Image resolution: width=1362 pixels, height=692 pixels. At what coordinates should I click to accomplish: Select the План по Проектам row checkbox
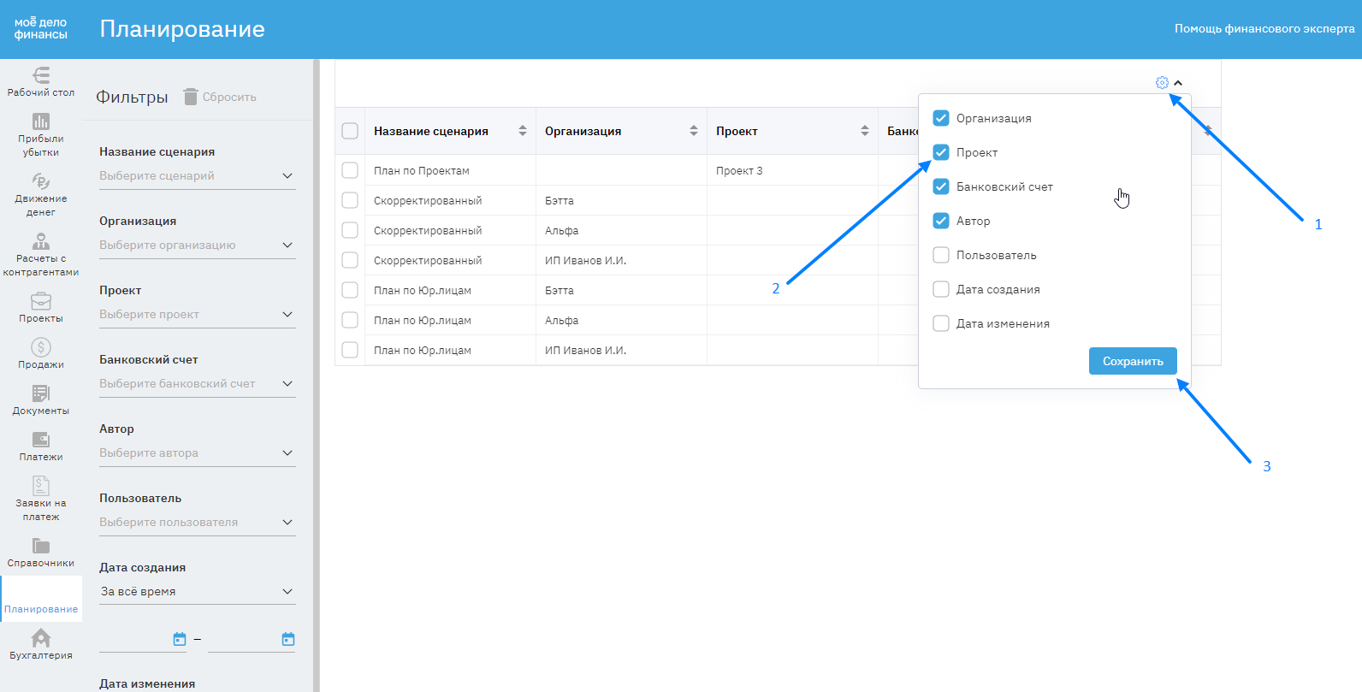coord(350,170)
